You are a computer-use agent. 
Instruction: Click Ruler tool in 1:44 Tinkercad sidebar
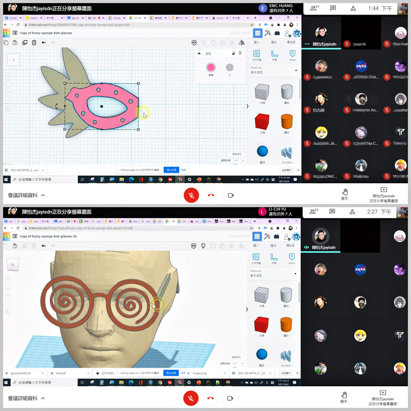pyautogui.click(x=274, y=55)
